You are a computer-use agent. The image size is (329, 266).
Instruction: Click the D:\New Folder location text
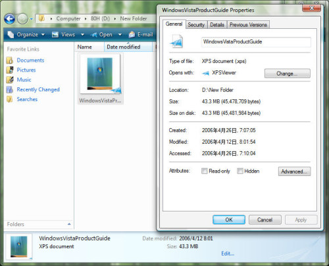(x=218, y=90)
